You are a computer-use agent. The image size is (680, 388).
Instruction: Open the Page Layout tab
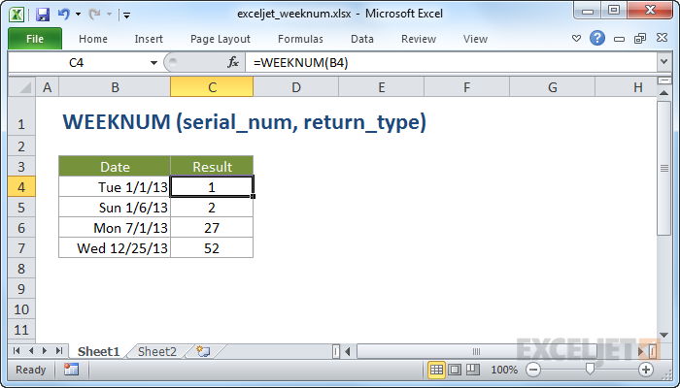click(221, 39)
